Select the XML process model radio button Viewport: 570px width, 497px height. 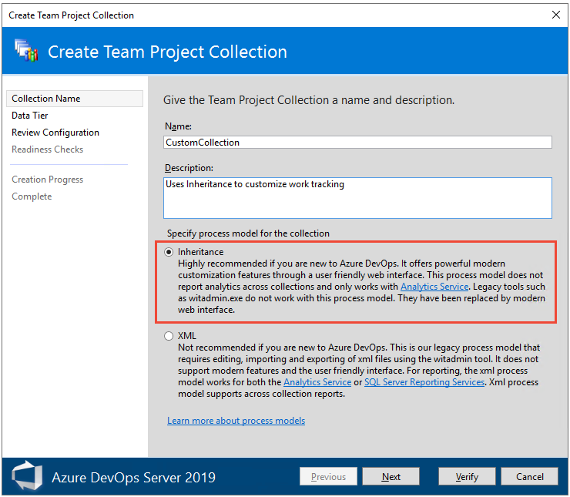pyautogui.click(x=169, y=336)
